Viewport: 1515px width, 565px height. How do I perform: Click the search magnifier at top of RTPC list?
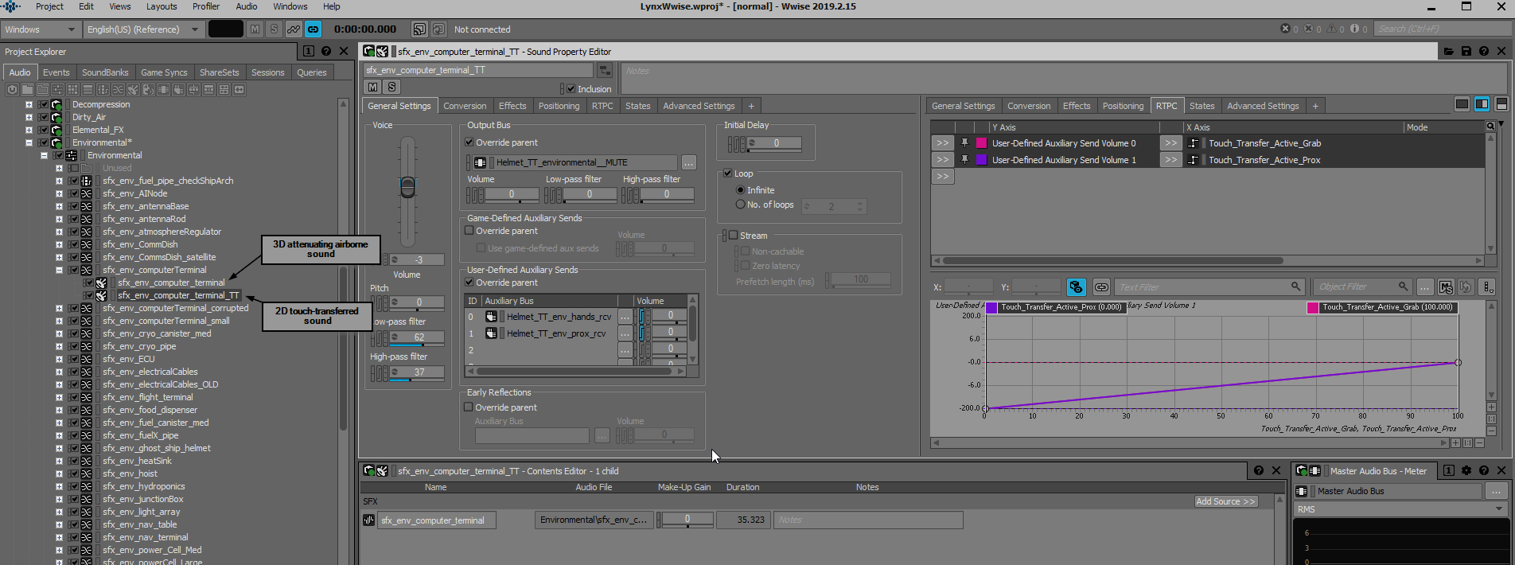click(x=1490, y=127)
